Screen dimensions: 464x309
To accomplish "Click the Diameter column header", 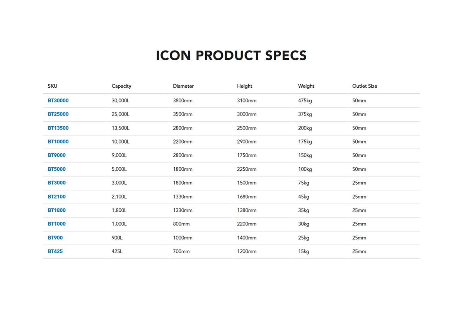I will tap(183, 86).
